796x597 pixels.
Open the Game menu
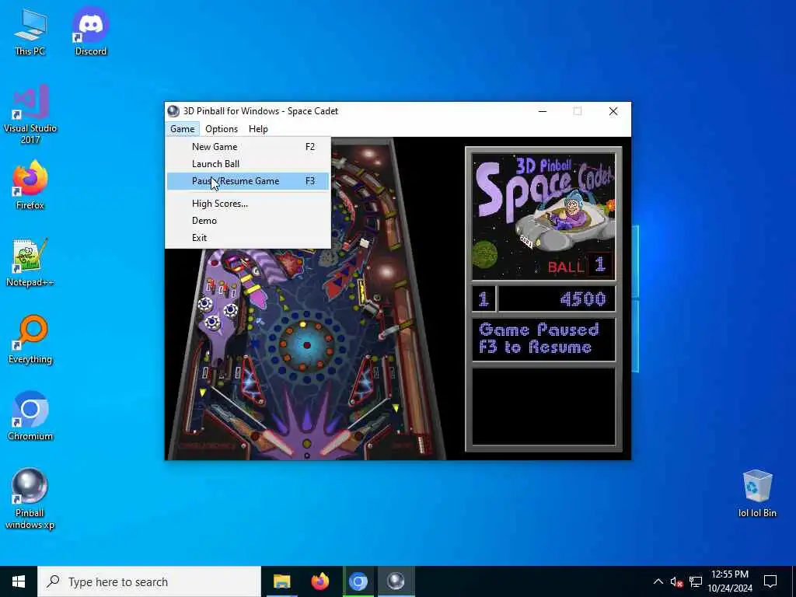click(182, 129)
